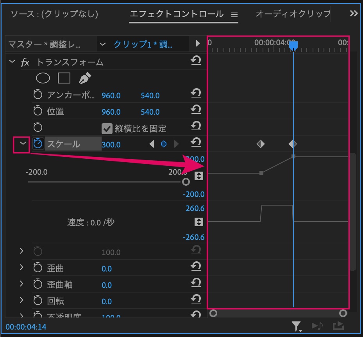The image size is (363, 337).
Task: Click the blue playhead marker
Action: pyautogui.click(x=293, y=45)
